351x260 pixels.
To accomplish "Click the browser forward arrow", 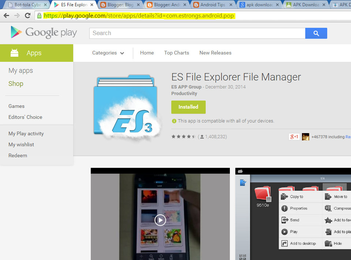I will point(17,15).
